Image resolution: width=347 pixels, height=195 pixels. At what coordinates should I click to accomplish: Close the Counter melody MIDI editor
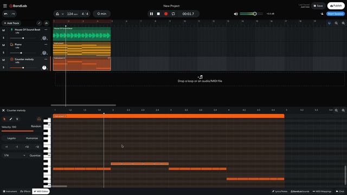pos(3,110)
